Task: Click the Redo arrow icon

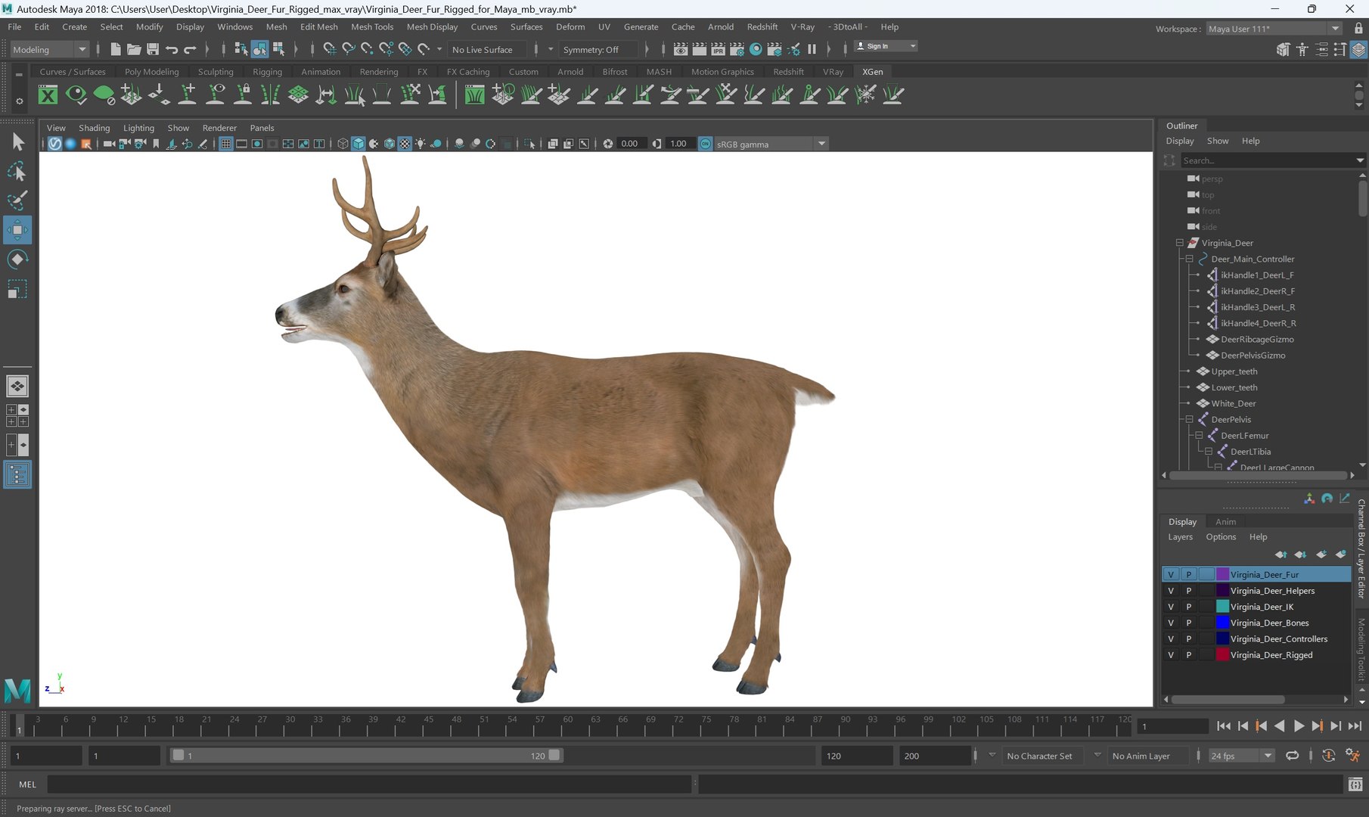Action: (x=190, y=49)
